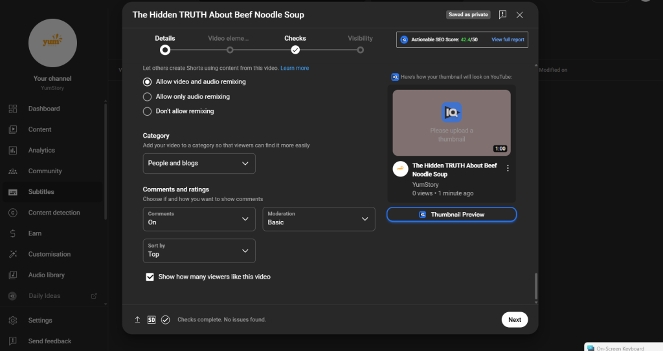
Task: Expand the Sort by Top dropdown
Action: pyautogui.click(x=199, y=251)
